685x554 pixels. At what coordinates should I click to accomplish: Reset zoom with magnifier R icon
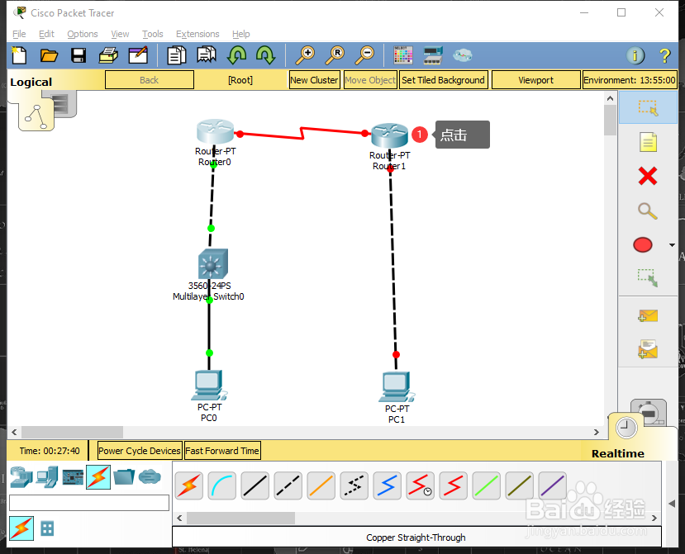335,55
